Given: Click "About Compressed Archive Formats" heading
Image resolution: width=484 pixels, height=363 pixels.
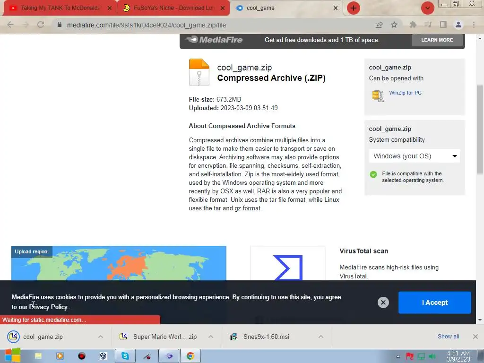Looking at the screenshot, I should pyautogui.click(x=242, y=126).
